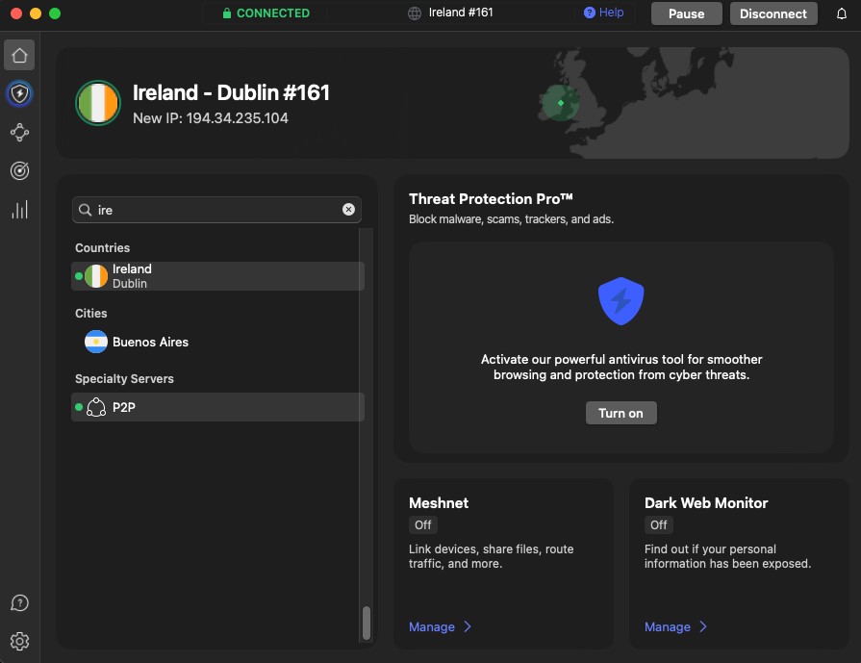Viewport: 861px width, 663px height.
Task: Focus the server search field
Action: tap(216, 210)
